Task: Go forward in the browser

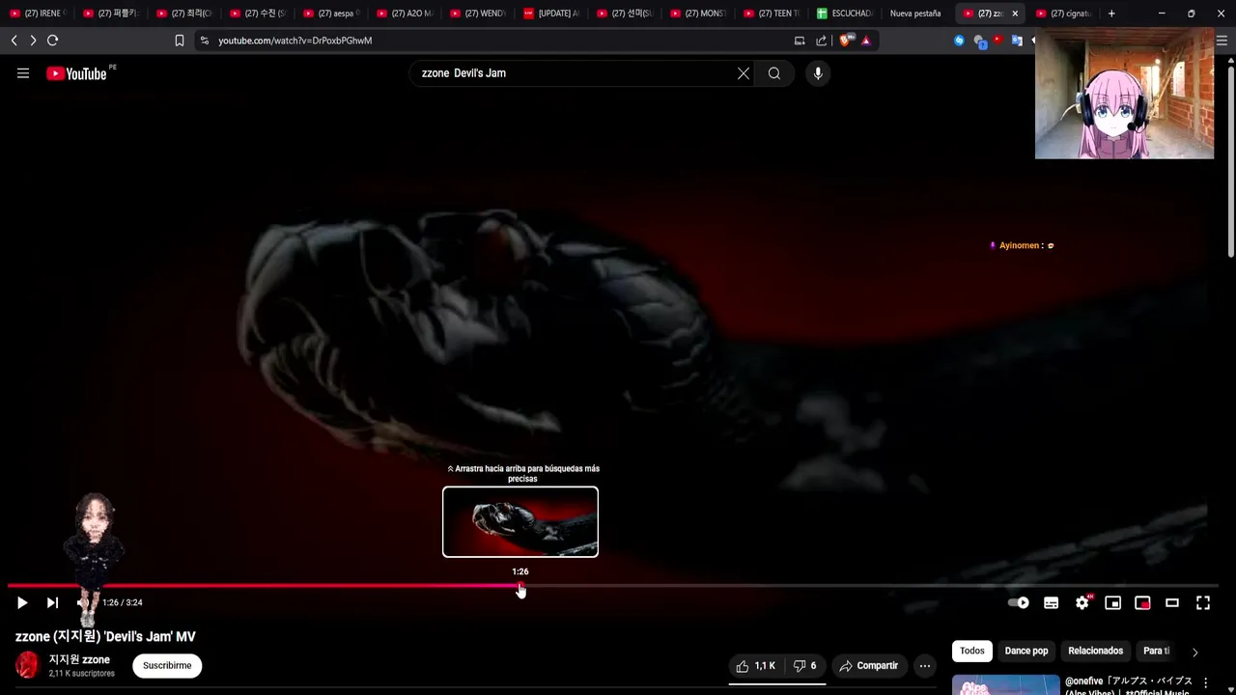Action: (x=33, y=41)
